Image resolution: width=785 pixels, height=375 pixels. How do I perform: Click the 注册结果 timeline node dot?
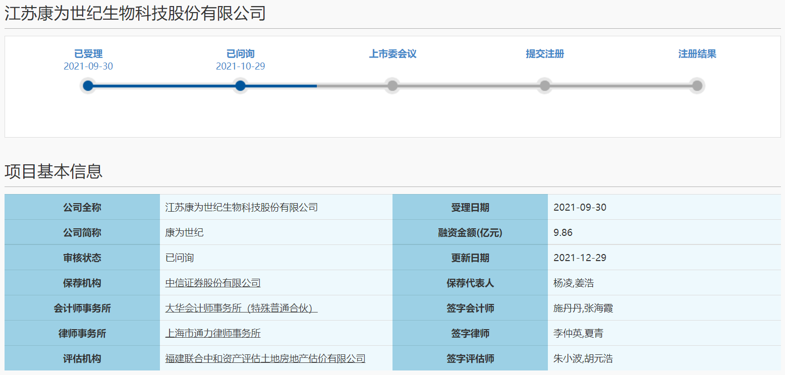tap(697, 86)
